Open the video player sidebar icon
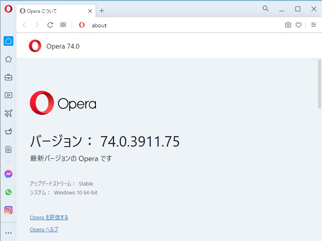 click(x=8, y=95)
